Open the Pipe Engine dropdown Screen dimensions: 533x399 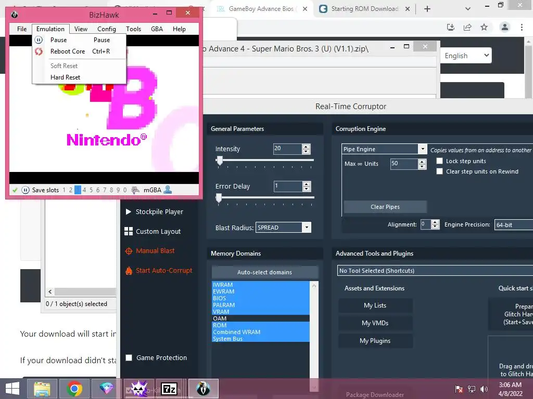423,149
